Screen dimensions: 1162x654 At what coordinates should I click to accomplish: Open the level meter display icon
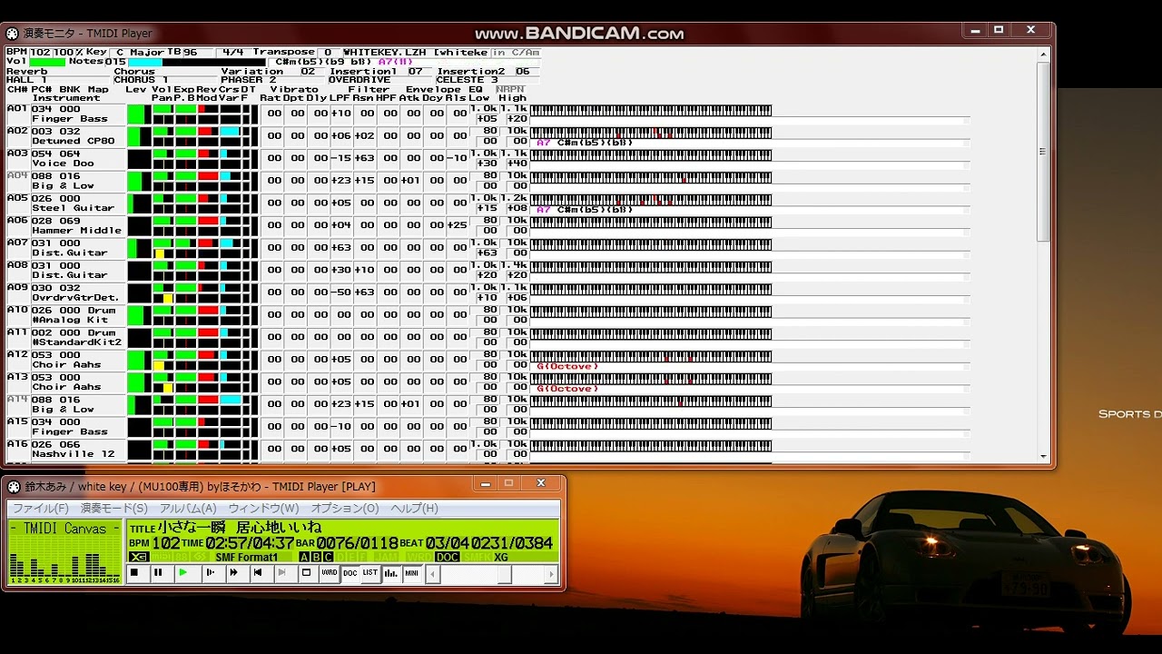pos(391,573)
